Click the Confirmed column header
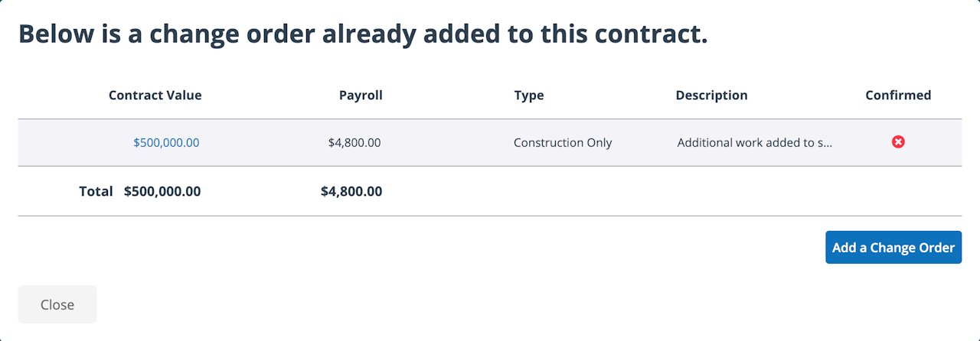 898,96
